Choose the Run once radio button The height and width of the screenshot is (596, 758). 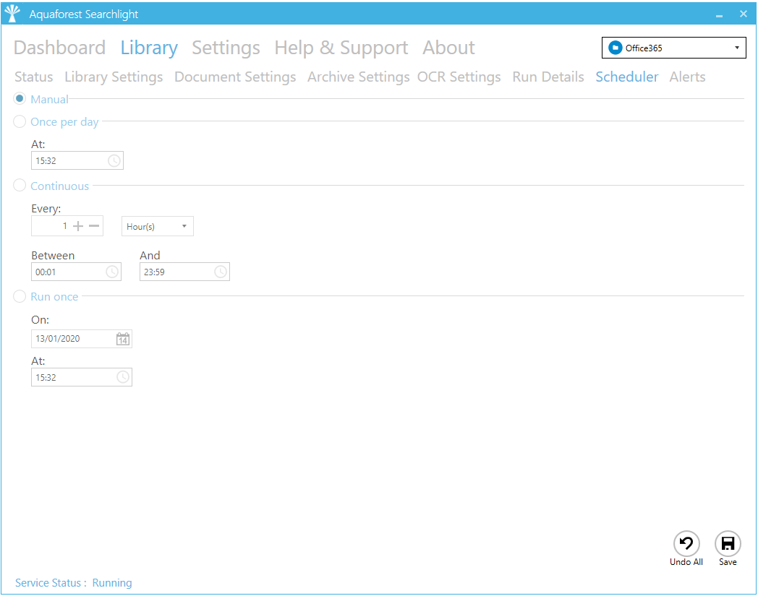click(x=20, y=296)
